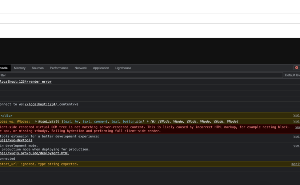Follow the vuejs.org deployment guide link
The height and width of the screenshot is (185, 300).
[x=34, y=153]
